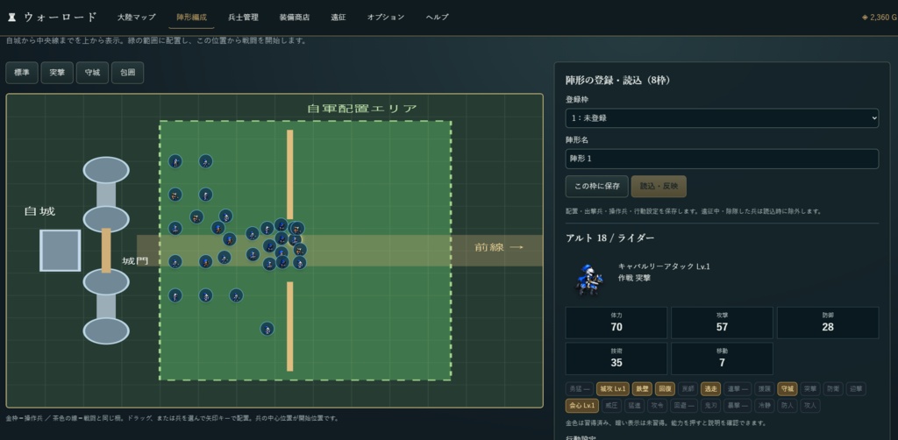Open the 登録枠 dropdown showing 1：未登録

[722, 117]
